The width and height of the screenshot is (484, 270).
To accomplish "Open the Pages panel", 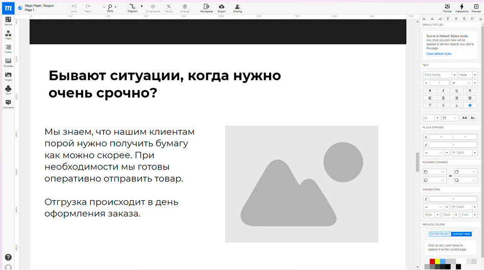I will [x=8, y=35].
